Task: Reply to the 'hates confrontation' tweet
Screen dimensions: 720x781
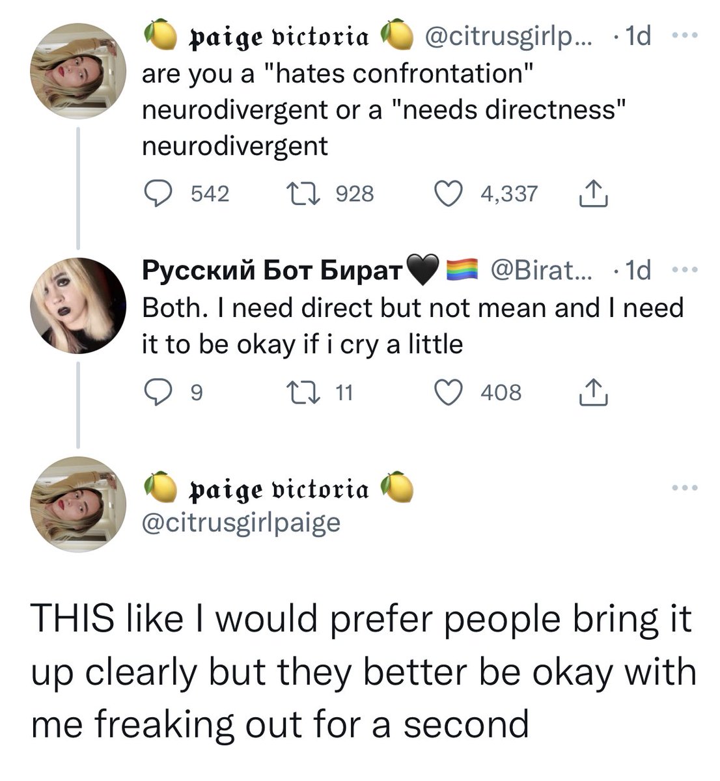Action: pos(156,194)
